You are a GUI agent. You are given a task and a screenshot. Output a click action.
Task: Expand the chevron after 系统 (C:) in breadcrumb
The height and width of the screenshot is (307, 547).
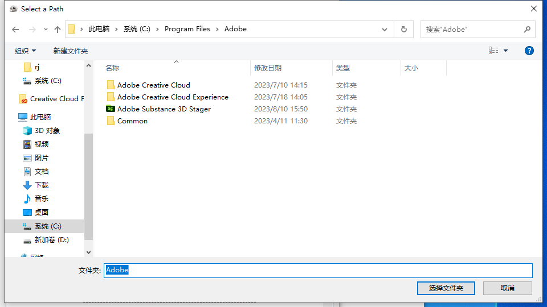(157, 29)
